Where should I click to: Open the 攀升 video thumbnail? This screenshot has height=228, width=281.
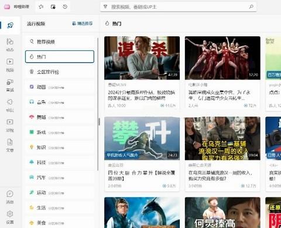coord(142,138)
